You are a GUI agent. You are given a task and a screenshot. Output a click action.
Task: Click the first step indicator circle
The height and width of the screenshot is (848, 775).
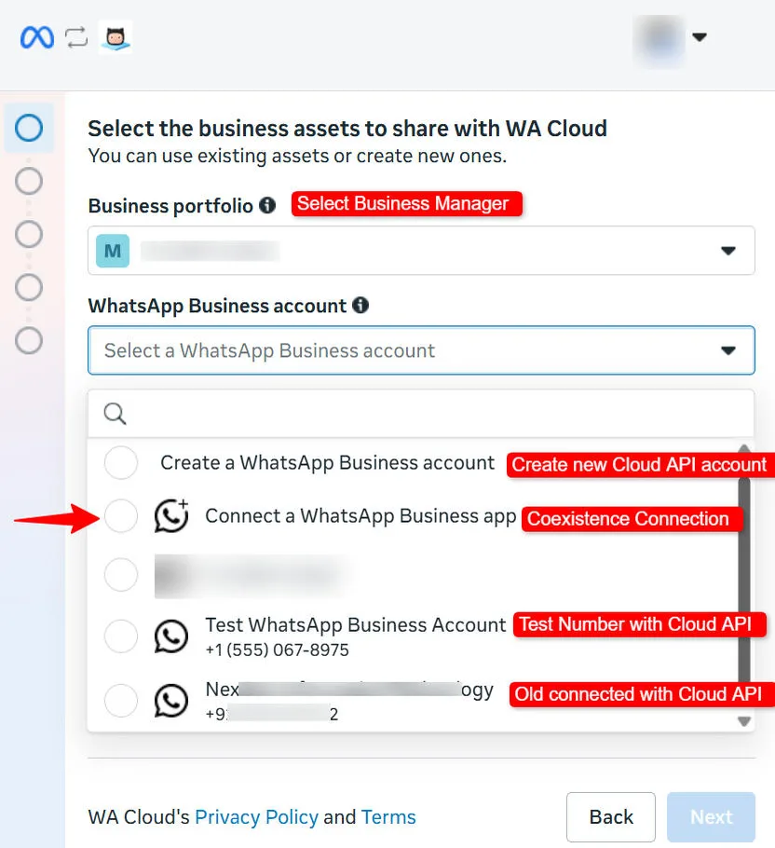pyautogui.click(x=29, y=128)
